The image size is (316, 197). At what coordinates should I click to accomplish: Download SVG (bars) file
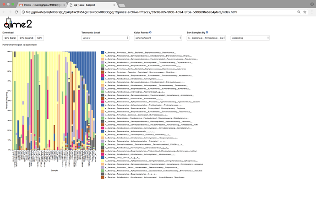pos(10,38)
